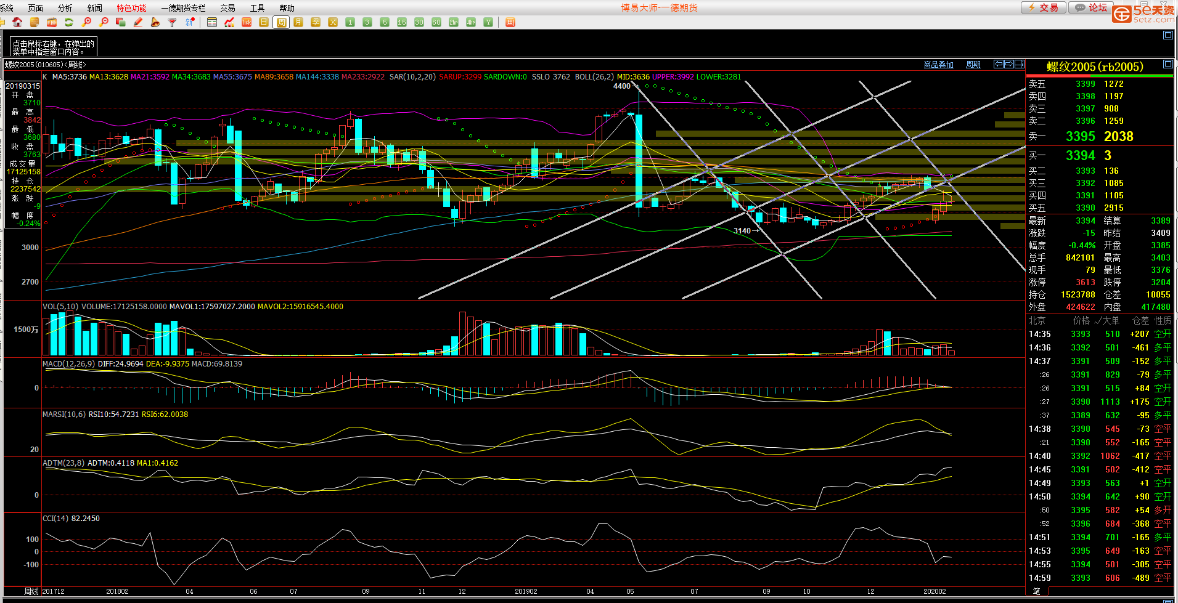Switch to daily (日) period
Screen dimensions: 1178x603
click(264, 22)
